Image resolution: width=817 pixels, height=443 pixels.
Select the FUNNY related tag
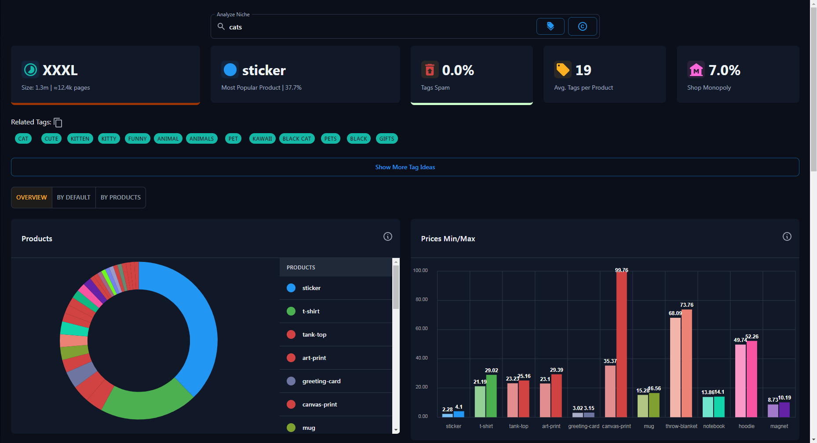click(138, 139)
